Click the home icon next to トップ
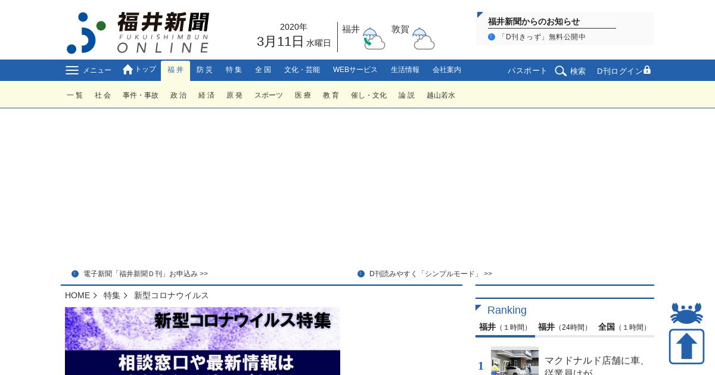715x375 pixels. (128, 70)
